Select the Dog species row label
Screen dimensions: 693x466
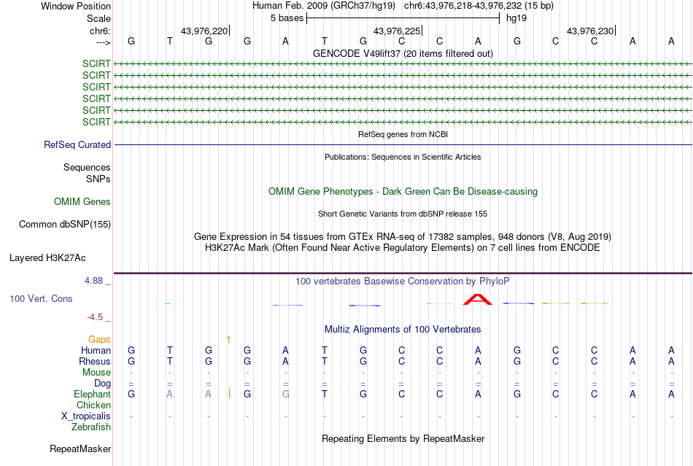pos(102,384)
